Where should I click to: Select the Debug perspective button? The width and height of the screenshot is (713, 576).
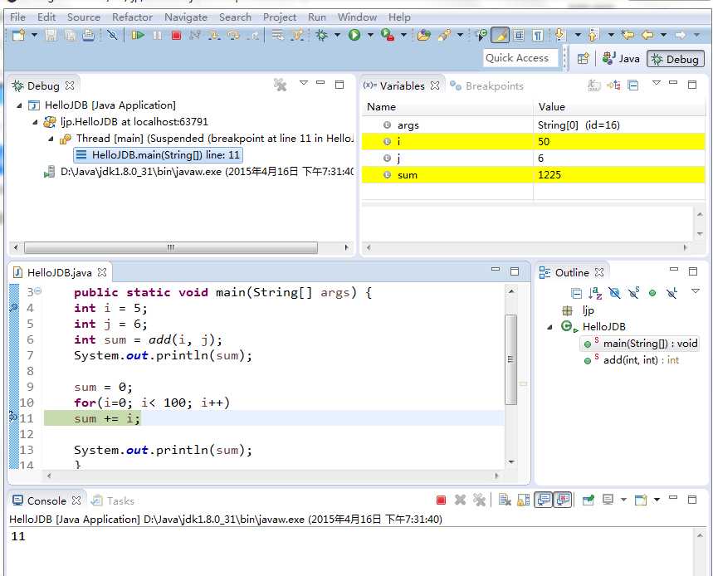pos(676,59)
